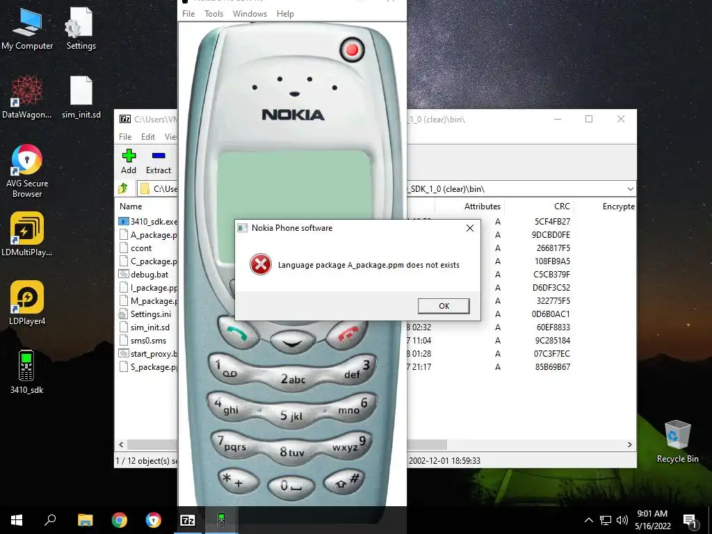The image size is (712, 534).
Task: Select the S_package file in 7-Zip
Action: pos(154,366)
